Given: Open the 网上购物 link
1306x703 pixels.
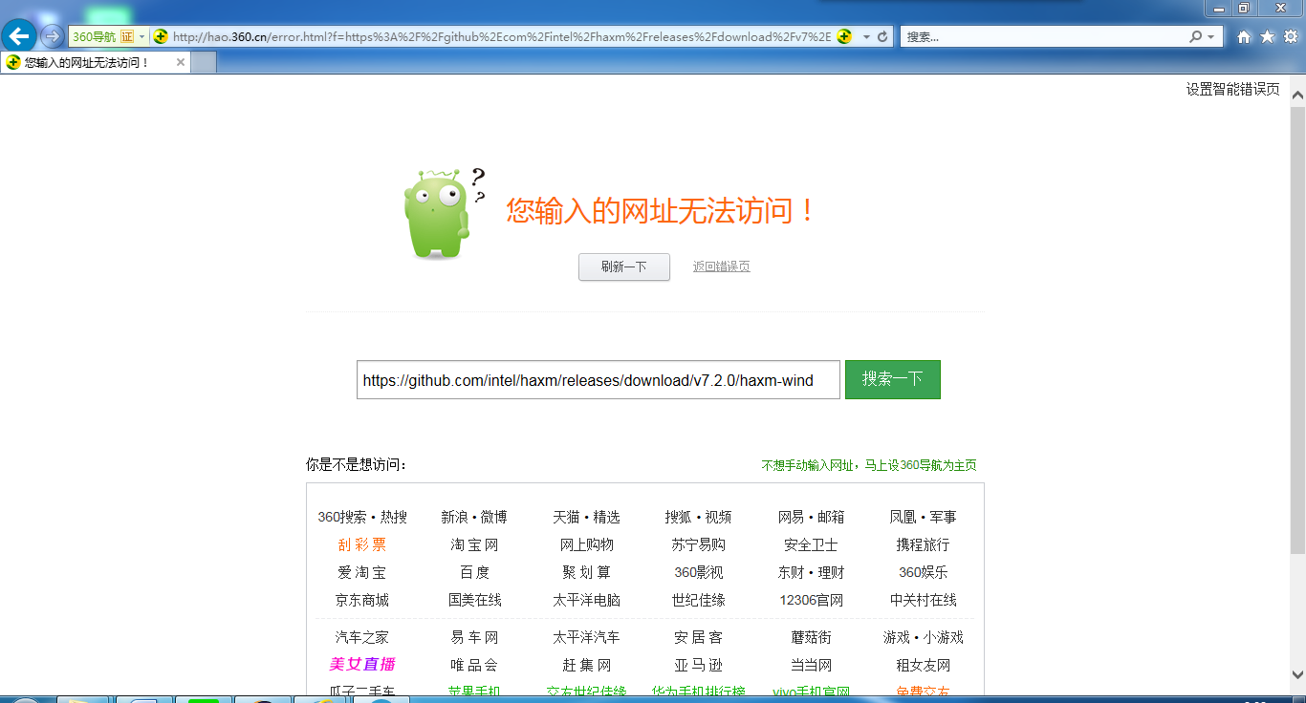Looking at the screenshot, I should click(587, 544).
